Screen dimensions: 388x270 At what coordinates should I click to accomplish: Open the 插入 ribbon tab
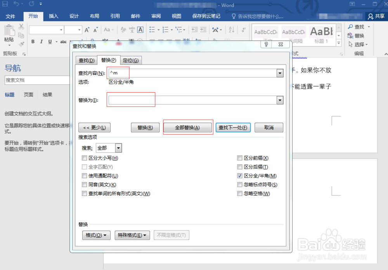(x=53, y=16)
